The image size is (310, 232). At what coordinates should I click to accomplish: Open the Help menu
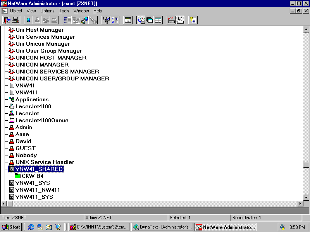tap(98, 11)
